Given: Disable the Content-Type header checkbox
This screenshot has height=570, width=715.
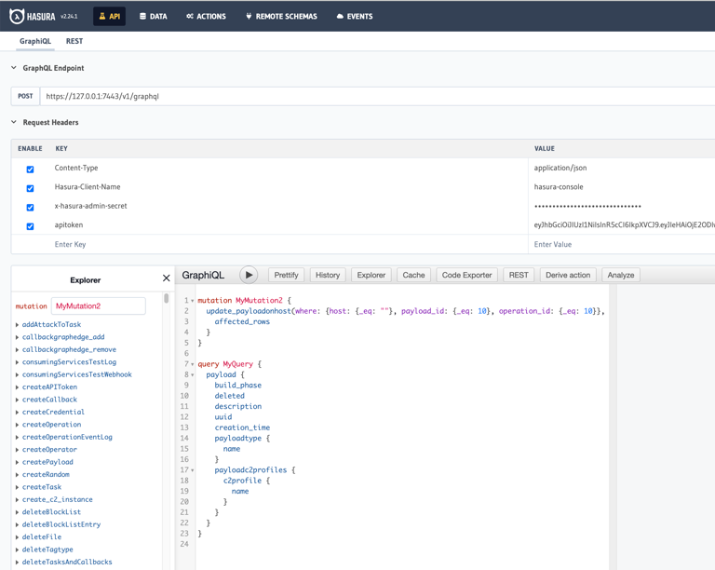Looking at the screenshot, I should 30,170.
